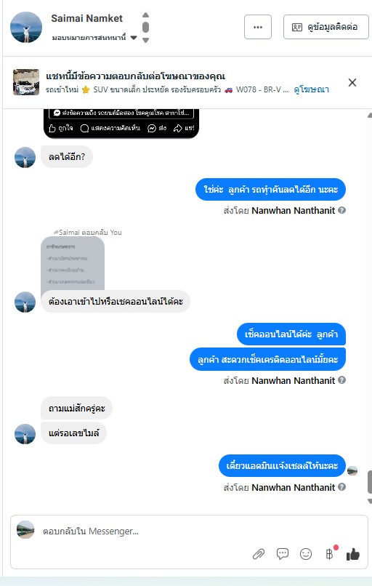Screen dimensions: 372x586
Task: Click help icon under last sent message
Action: click(x=341, y=487)
